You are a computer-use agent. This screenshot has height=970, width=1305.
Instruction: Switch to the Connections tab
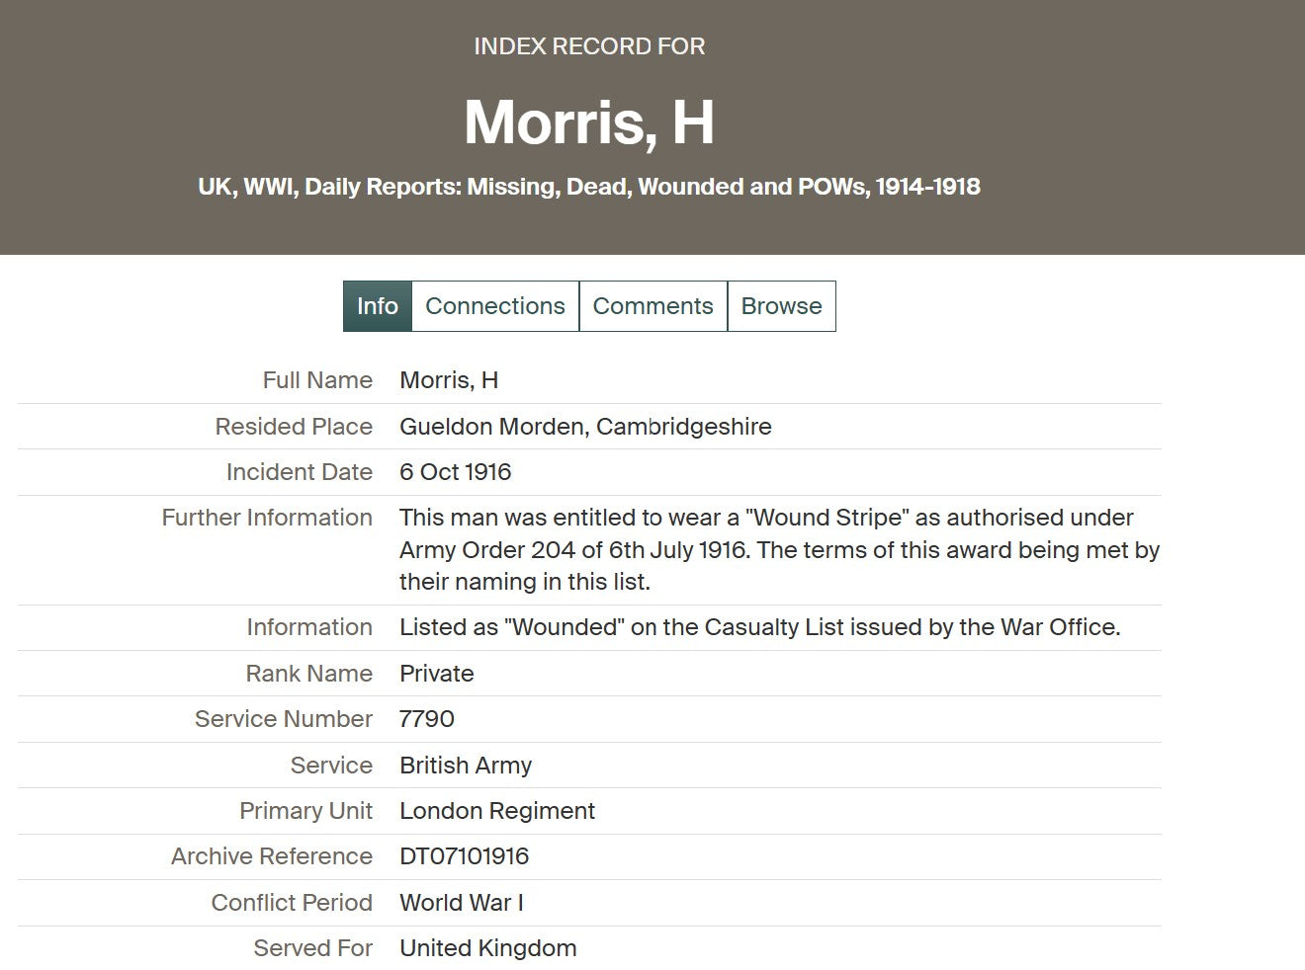tap(495, 306)
